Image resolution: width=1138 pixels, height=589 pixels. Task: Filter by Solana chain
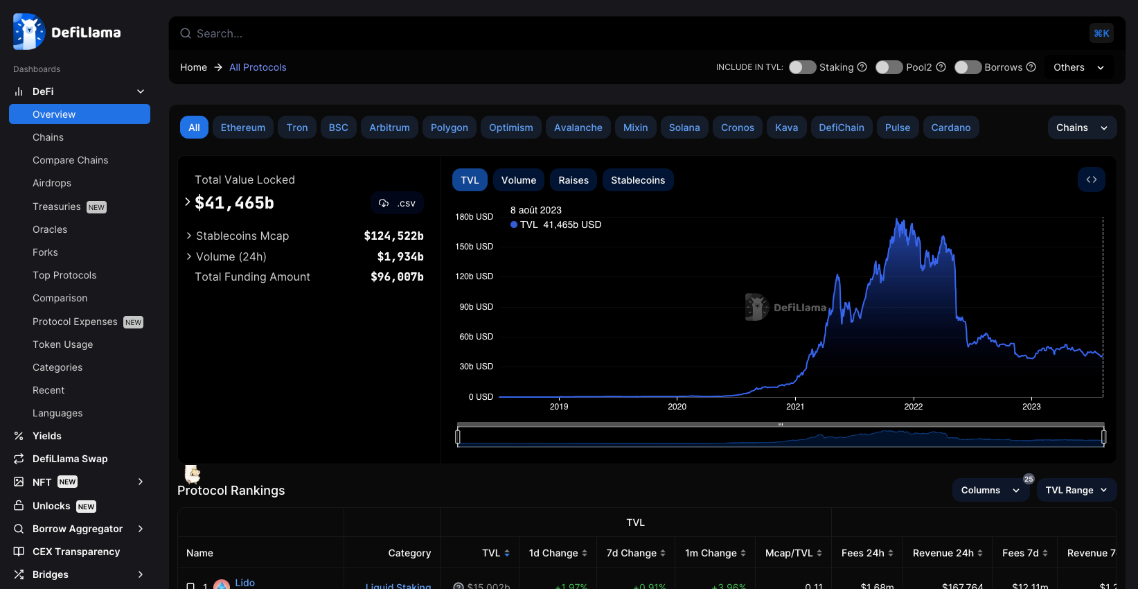coord(684,128)
